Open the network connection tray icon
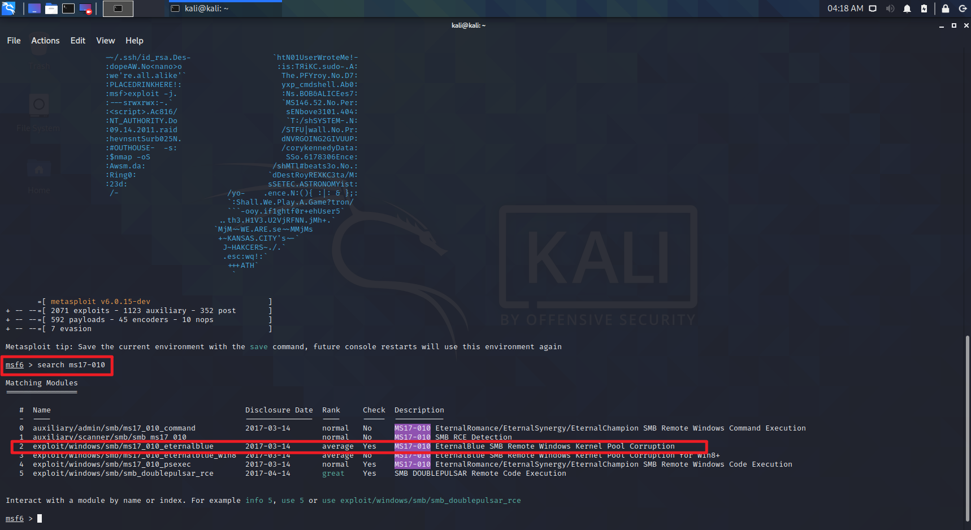Viewport: 971px width, 530px height. pos(873,8)
